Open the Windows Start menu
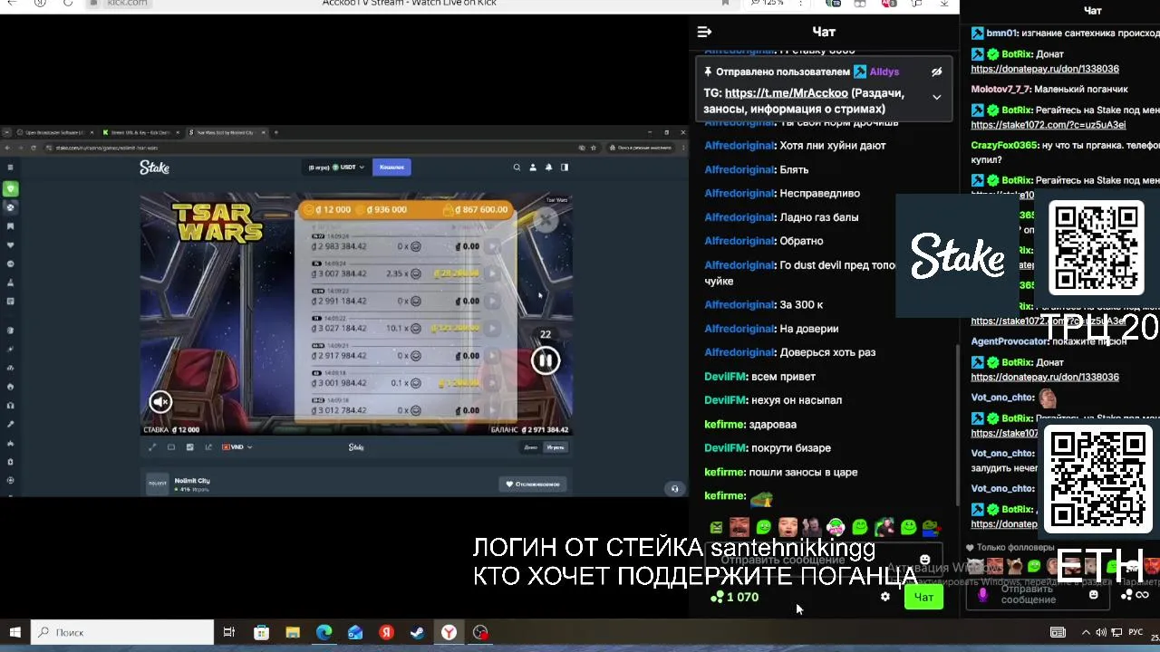This screenshot has width=1160, height=652. 14,632
